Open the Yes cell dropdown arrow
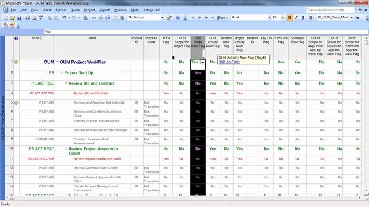The width and height of the screenshot is (369, 207). click(x=202, y=62)
